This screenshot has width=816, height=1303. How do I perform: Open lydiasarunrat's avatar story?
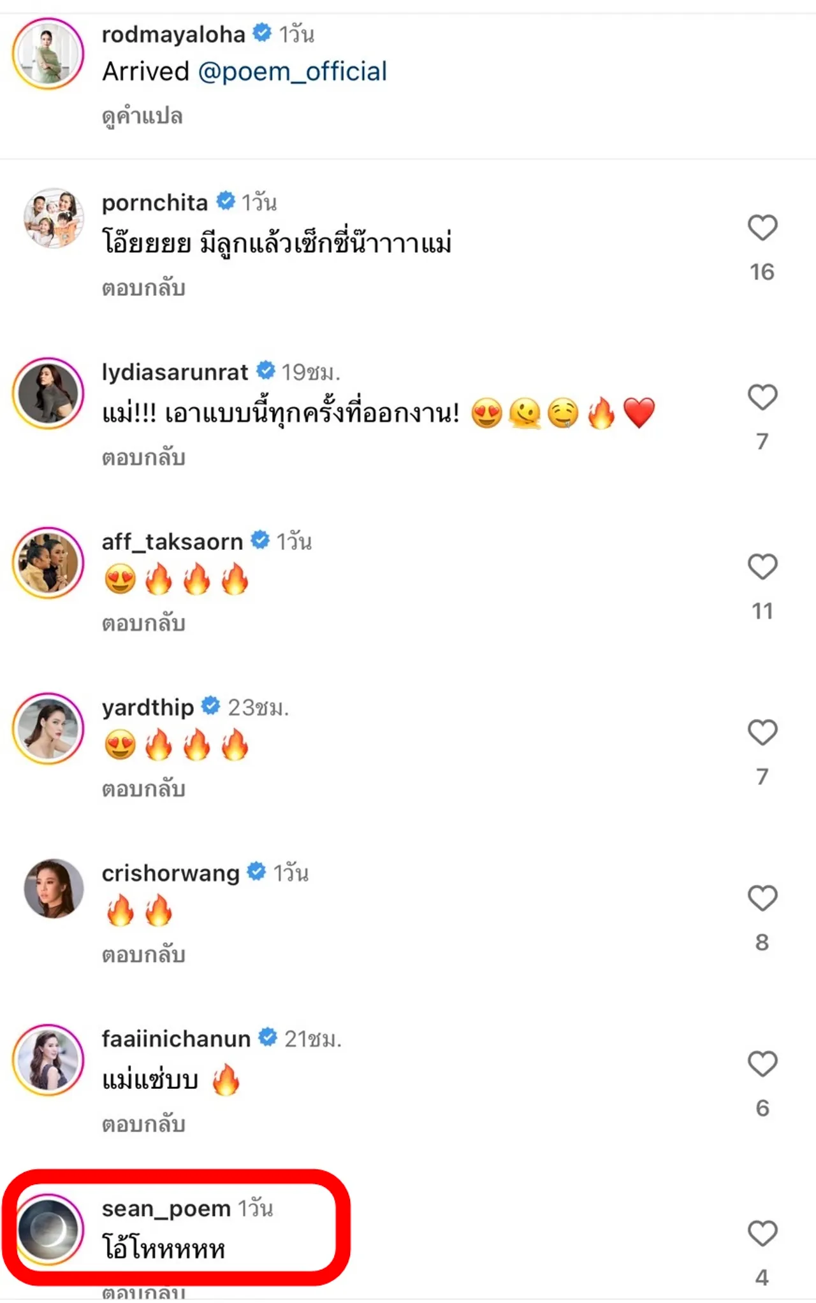[x=48, y=393]
